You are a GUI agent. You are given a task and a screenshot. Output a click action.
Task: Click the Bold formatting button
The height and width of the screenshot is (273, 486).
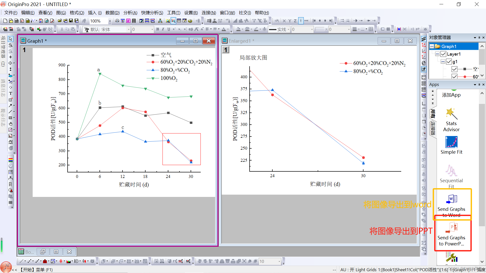pyautogui.click(x=157, y=29)
